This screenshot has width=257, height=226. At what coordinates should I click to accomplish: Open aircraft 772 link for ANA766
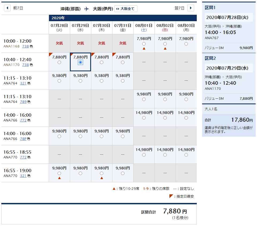pos(23,120)
